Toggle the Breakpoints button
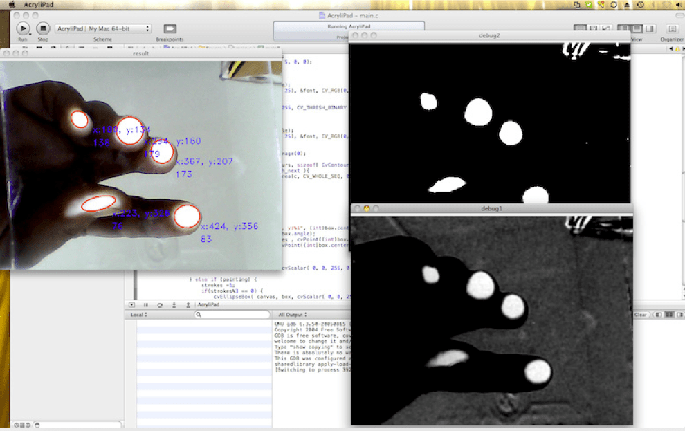The image size is (685, 431). tap(170, 28)
